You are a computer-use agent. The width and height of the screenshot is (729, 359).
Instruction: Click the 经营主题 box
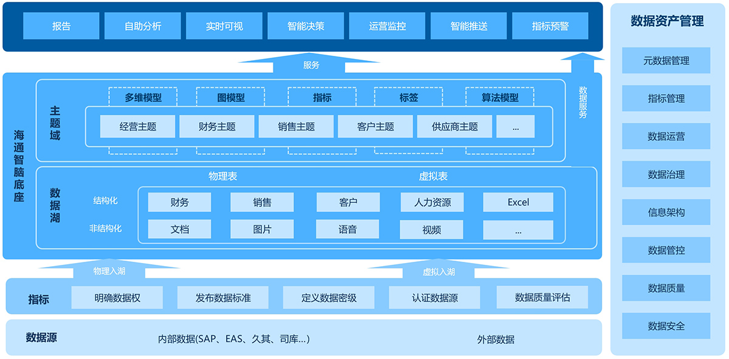[138, 126]
